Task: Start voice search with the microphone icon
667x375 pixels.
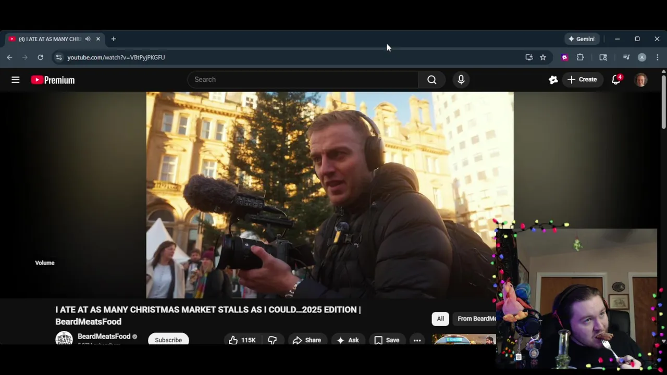Action: (461, 80)
